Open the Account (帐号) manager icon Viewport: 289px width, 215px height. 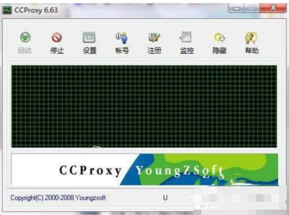[122, 38]
